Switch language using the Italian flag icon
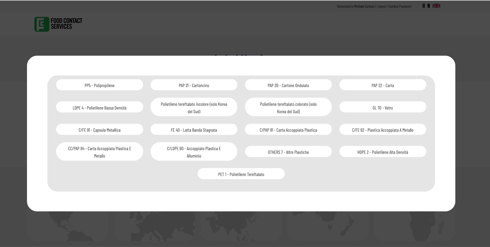Viewport: 490px width, 247px height. (426, 6)
